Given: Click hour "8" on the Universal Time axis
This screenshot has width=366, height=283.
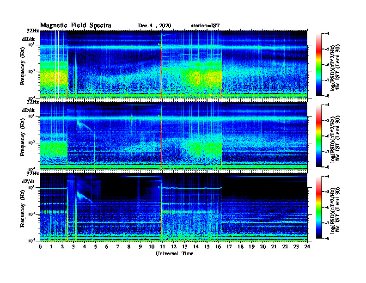Looking at the screenshot, I should [x=129, y=247].
